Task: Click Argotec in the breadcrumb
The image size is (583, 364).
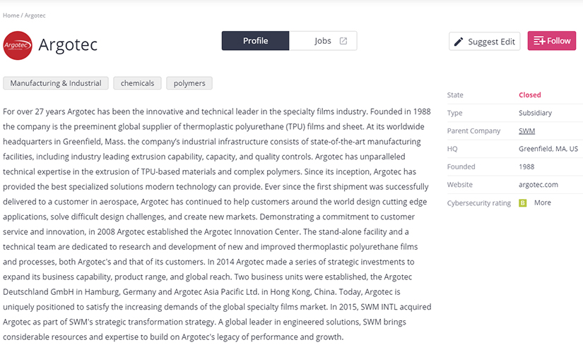Action: coord(35,16)
